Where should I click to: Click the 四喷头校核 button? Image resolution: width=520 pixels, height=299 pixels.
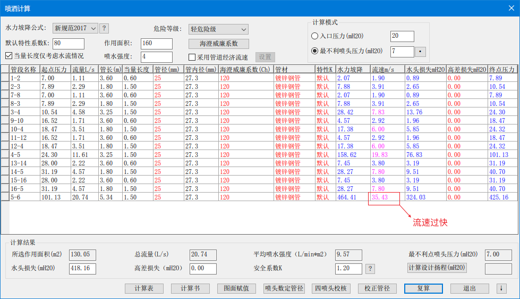331,288
